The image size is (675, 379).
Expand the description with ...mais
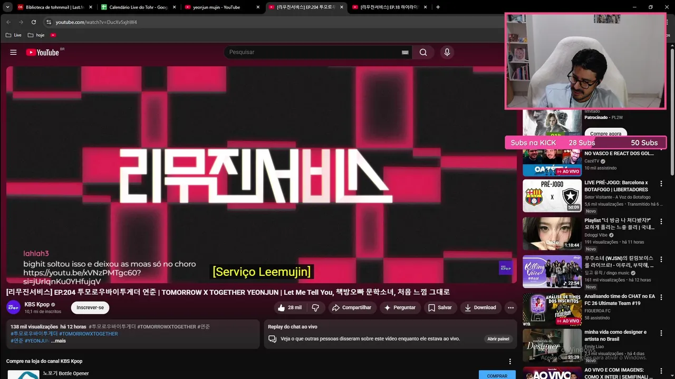tap(59, 341)
